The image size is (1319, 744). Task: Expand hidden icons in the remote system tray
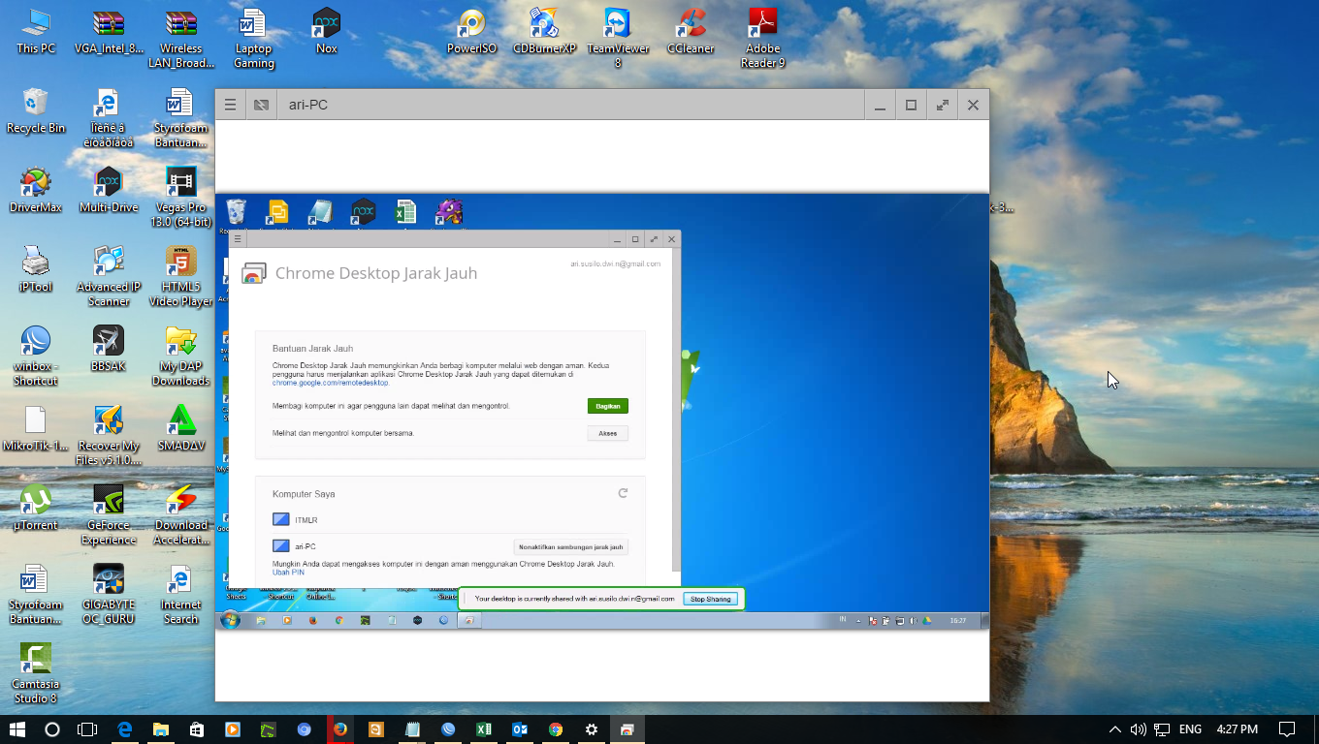858,620
